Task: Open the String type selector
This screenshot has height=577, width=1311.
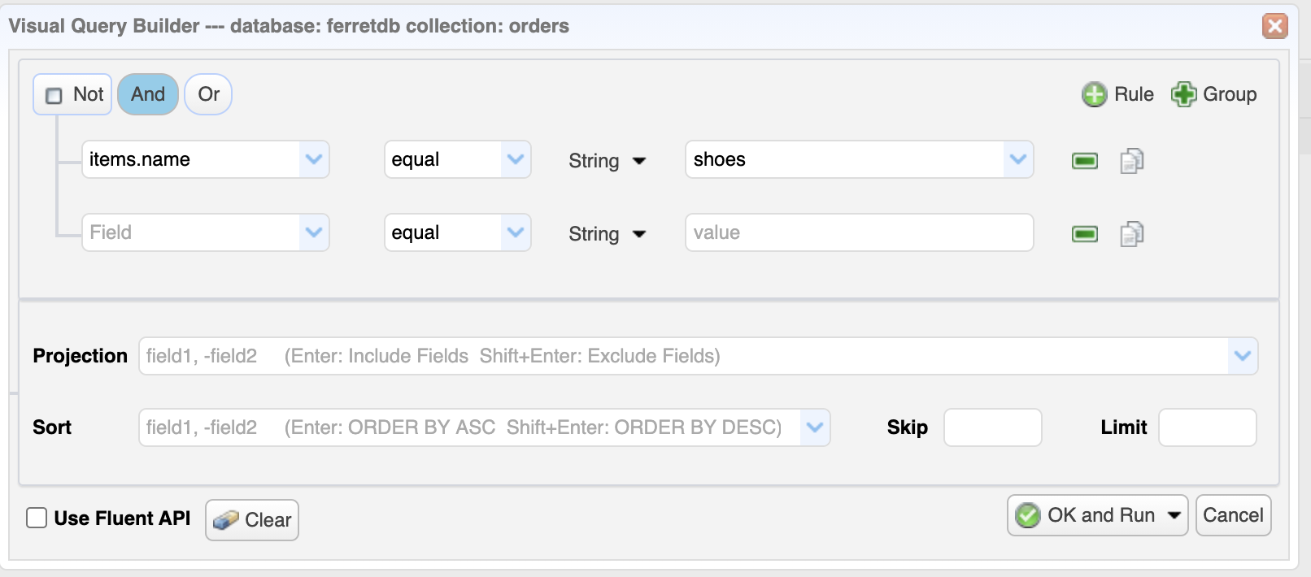Action: (607, 161)
